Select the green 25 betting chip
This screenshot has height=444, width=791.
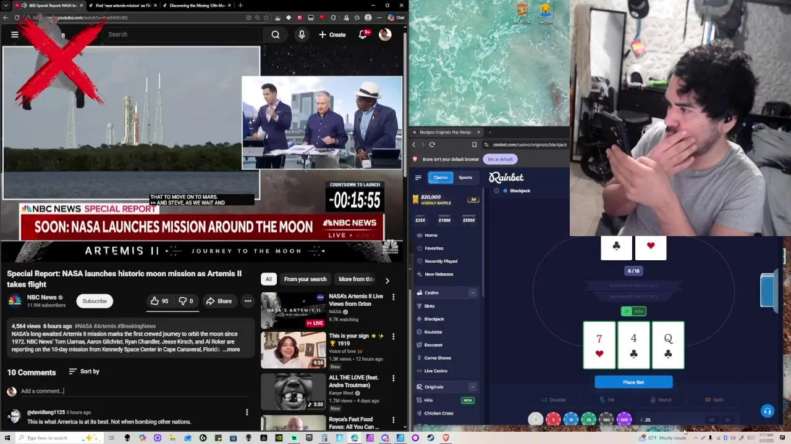[588, 419]
